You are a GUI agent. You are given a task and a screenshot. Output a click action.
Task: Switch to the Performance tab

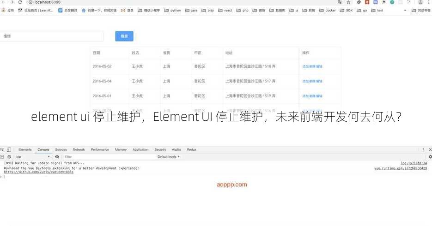[100, 149]
